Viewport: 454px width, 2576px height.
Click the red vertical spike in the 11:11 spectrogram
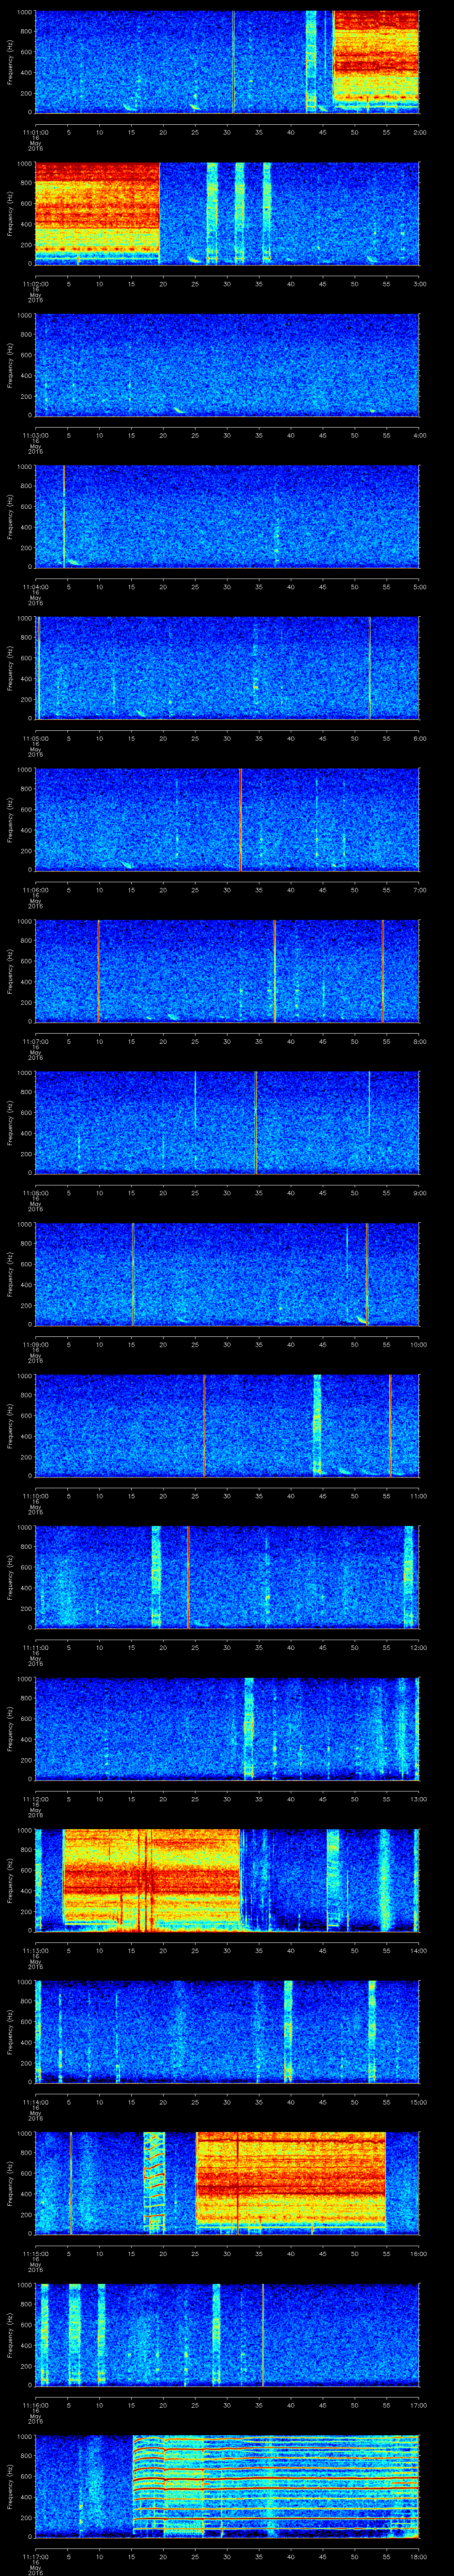click(x=188, y=1576)
